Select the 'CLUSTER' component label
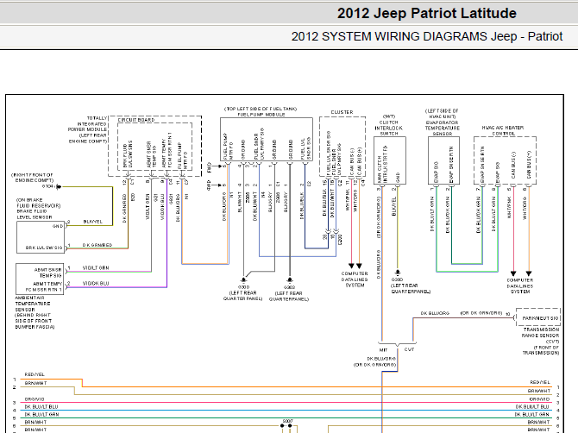Viewport: 578px width, 433px height. [x=342, y=112]
